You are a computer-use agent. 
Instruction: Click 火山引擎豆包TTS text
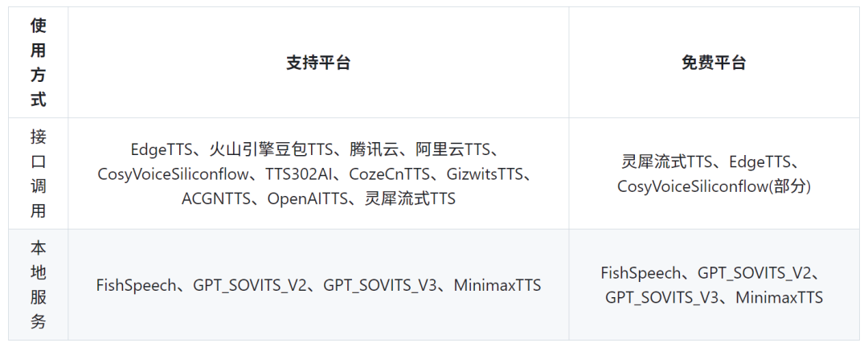coord(270,149)
